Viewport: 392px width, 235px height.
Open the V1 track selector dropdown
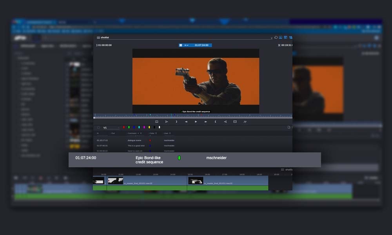111,128
